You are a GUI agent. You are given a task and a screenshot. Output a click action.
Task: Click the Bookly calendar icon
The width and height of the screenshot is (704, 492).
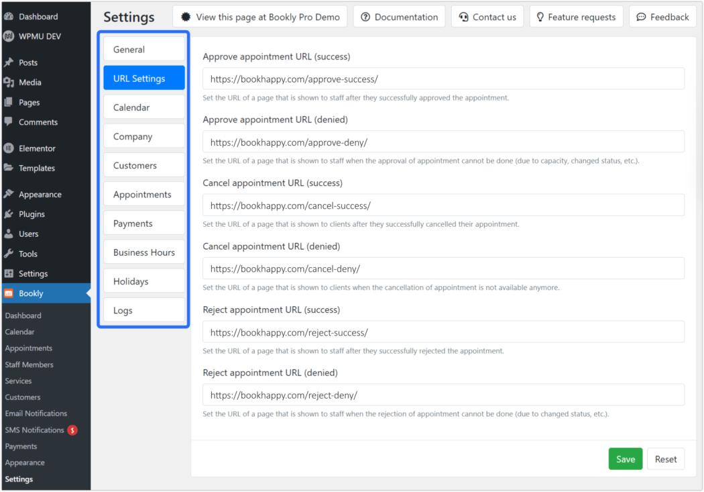[x=9, y=293]
